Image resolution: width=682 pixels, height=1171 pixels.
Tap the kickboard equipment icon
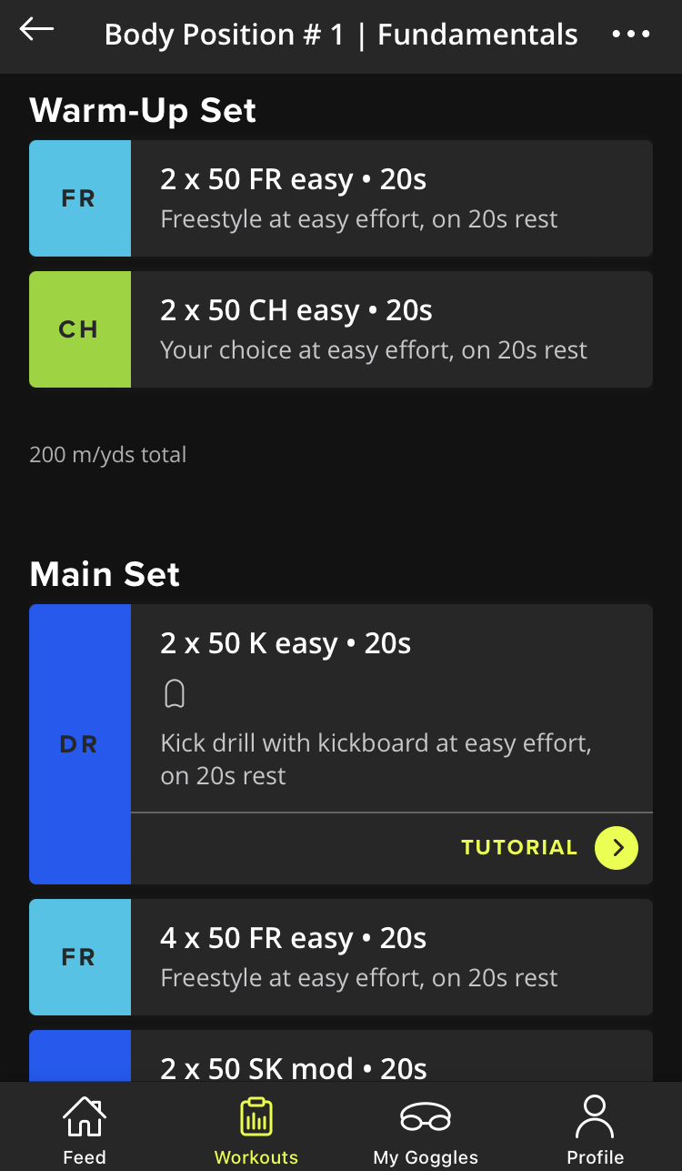(175, 694)
